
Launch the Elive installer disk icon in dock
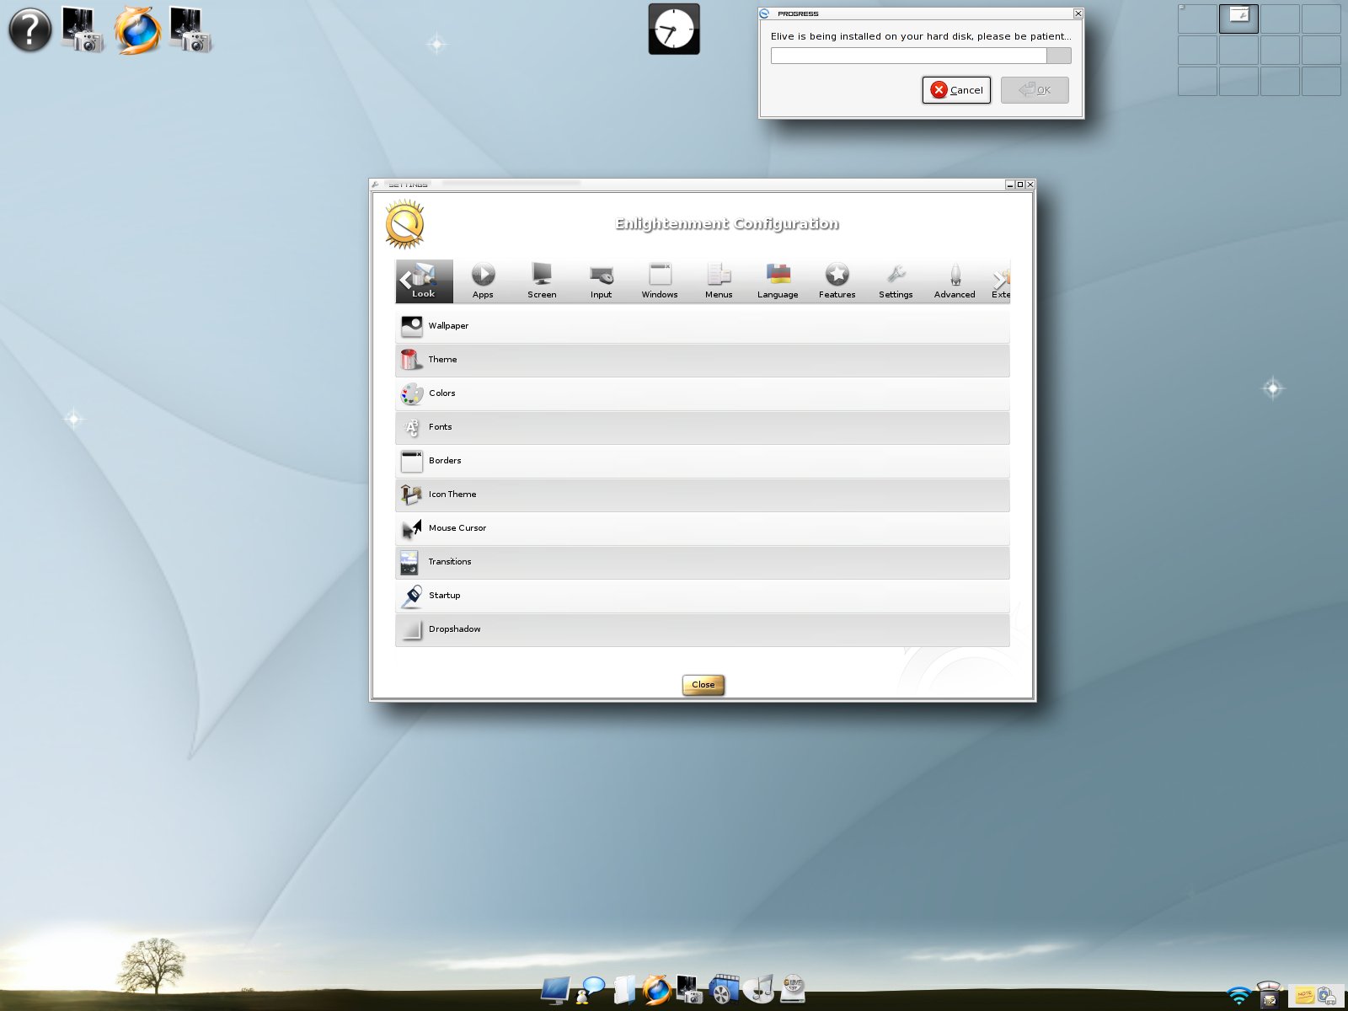pyautogui.click(x=793, y=988)
